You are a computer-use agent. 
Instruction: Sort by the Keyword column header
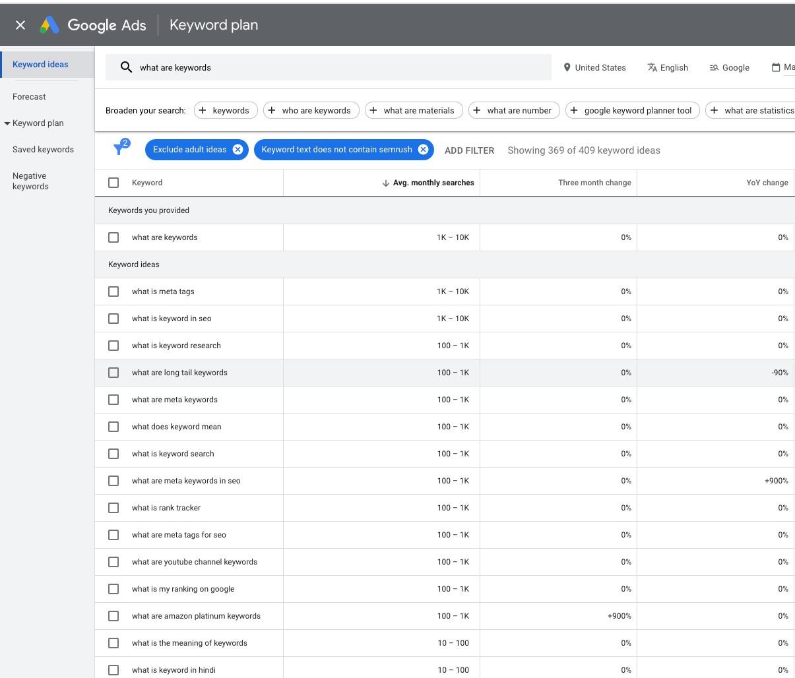click(x=146, y=183)
